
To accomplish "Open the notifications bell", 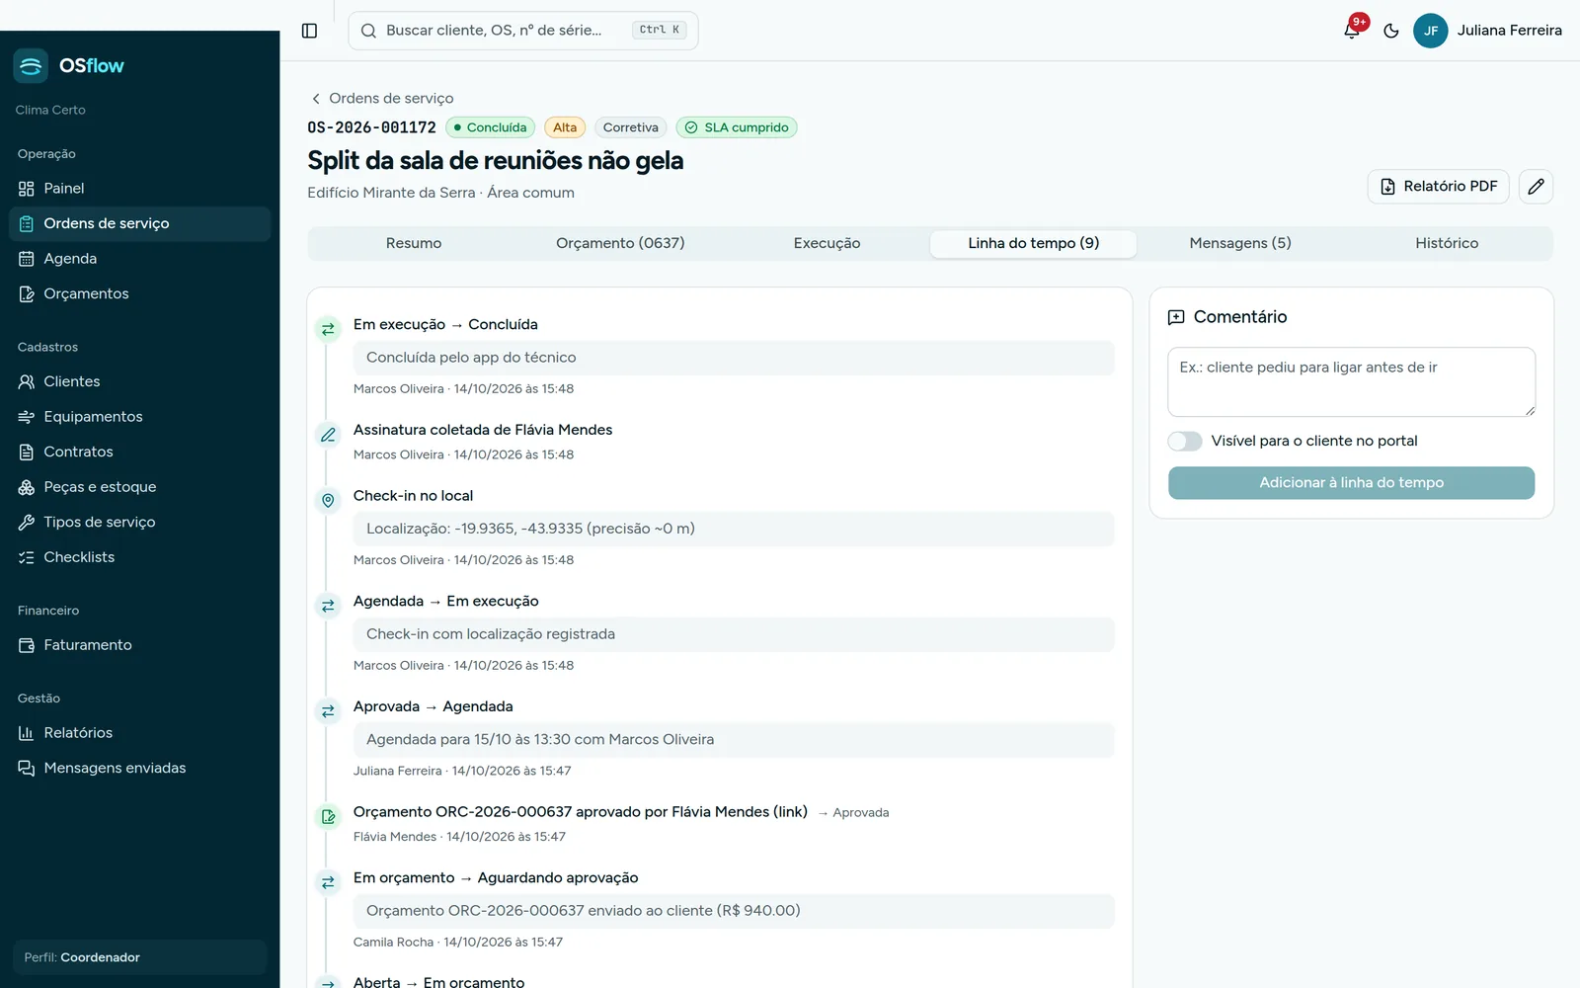I will point(1352,31).
